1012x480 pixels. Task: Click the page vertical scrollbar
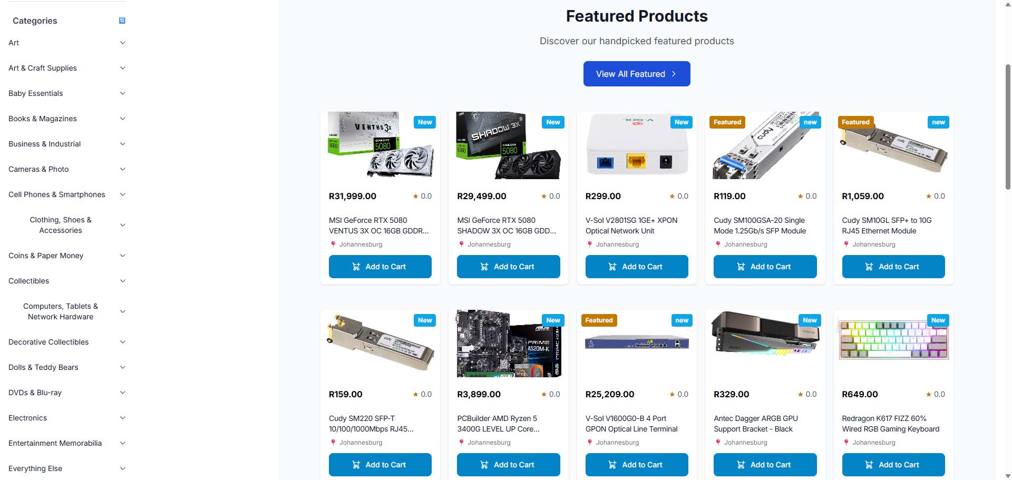tap(1008, 126)
